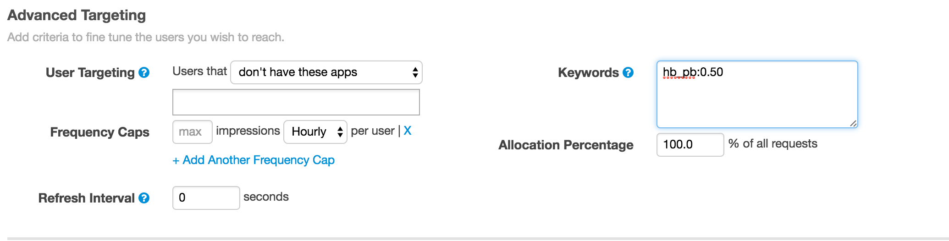Click the Add Another Frequency Cap link
The width and height of the screenshot is (949, 241).
click(254, 160)
